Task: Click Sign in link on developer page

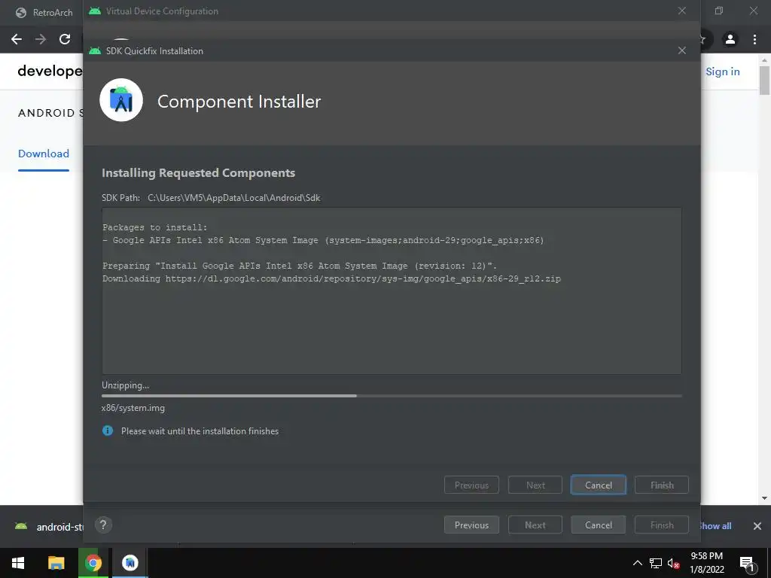Action: pyautogui.click(x=722, y=71)
